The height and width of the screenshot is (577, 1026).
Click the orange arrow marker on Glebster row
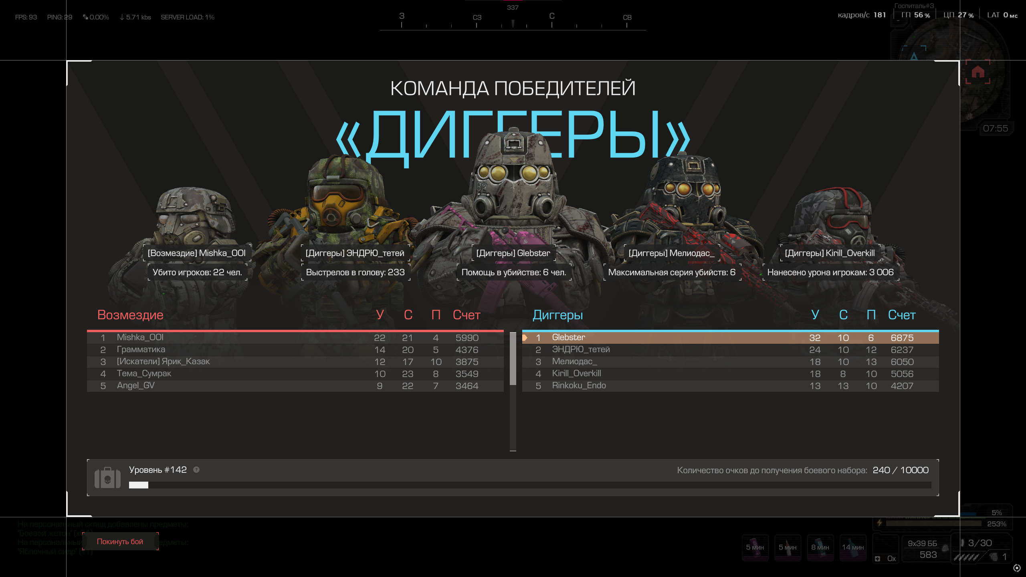click(x=525, y=338)
